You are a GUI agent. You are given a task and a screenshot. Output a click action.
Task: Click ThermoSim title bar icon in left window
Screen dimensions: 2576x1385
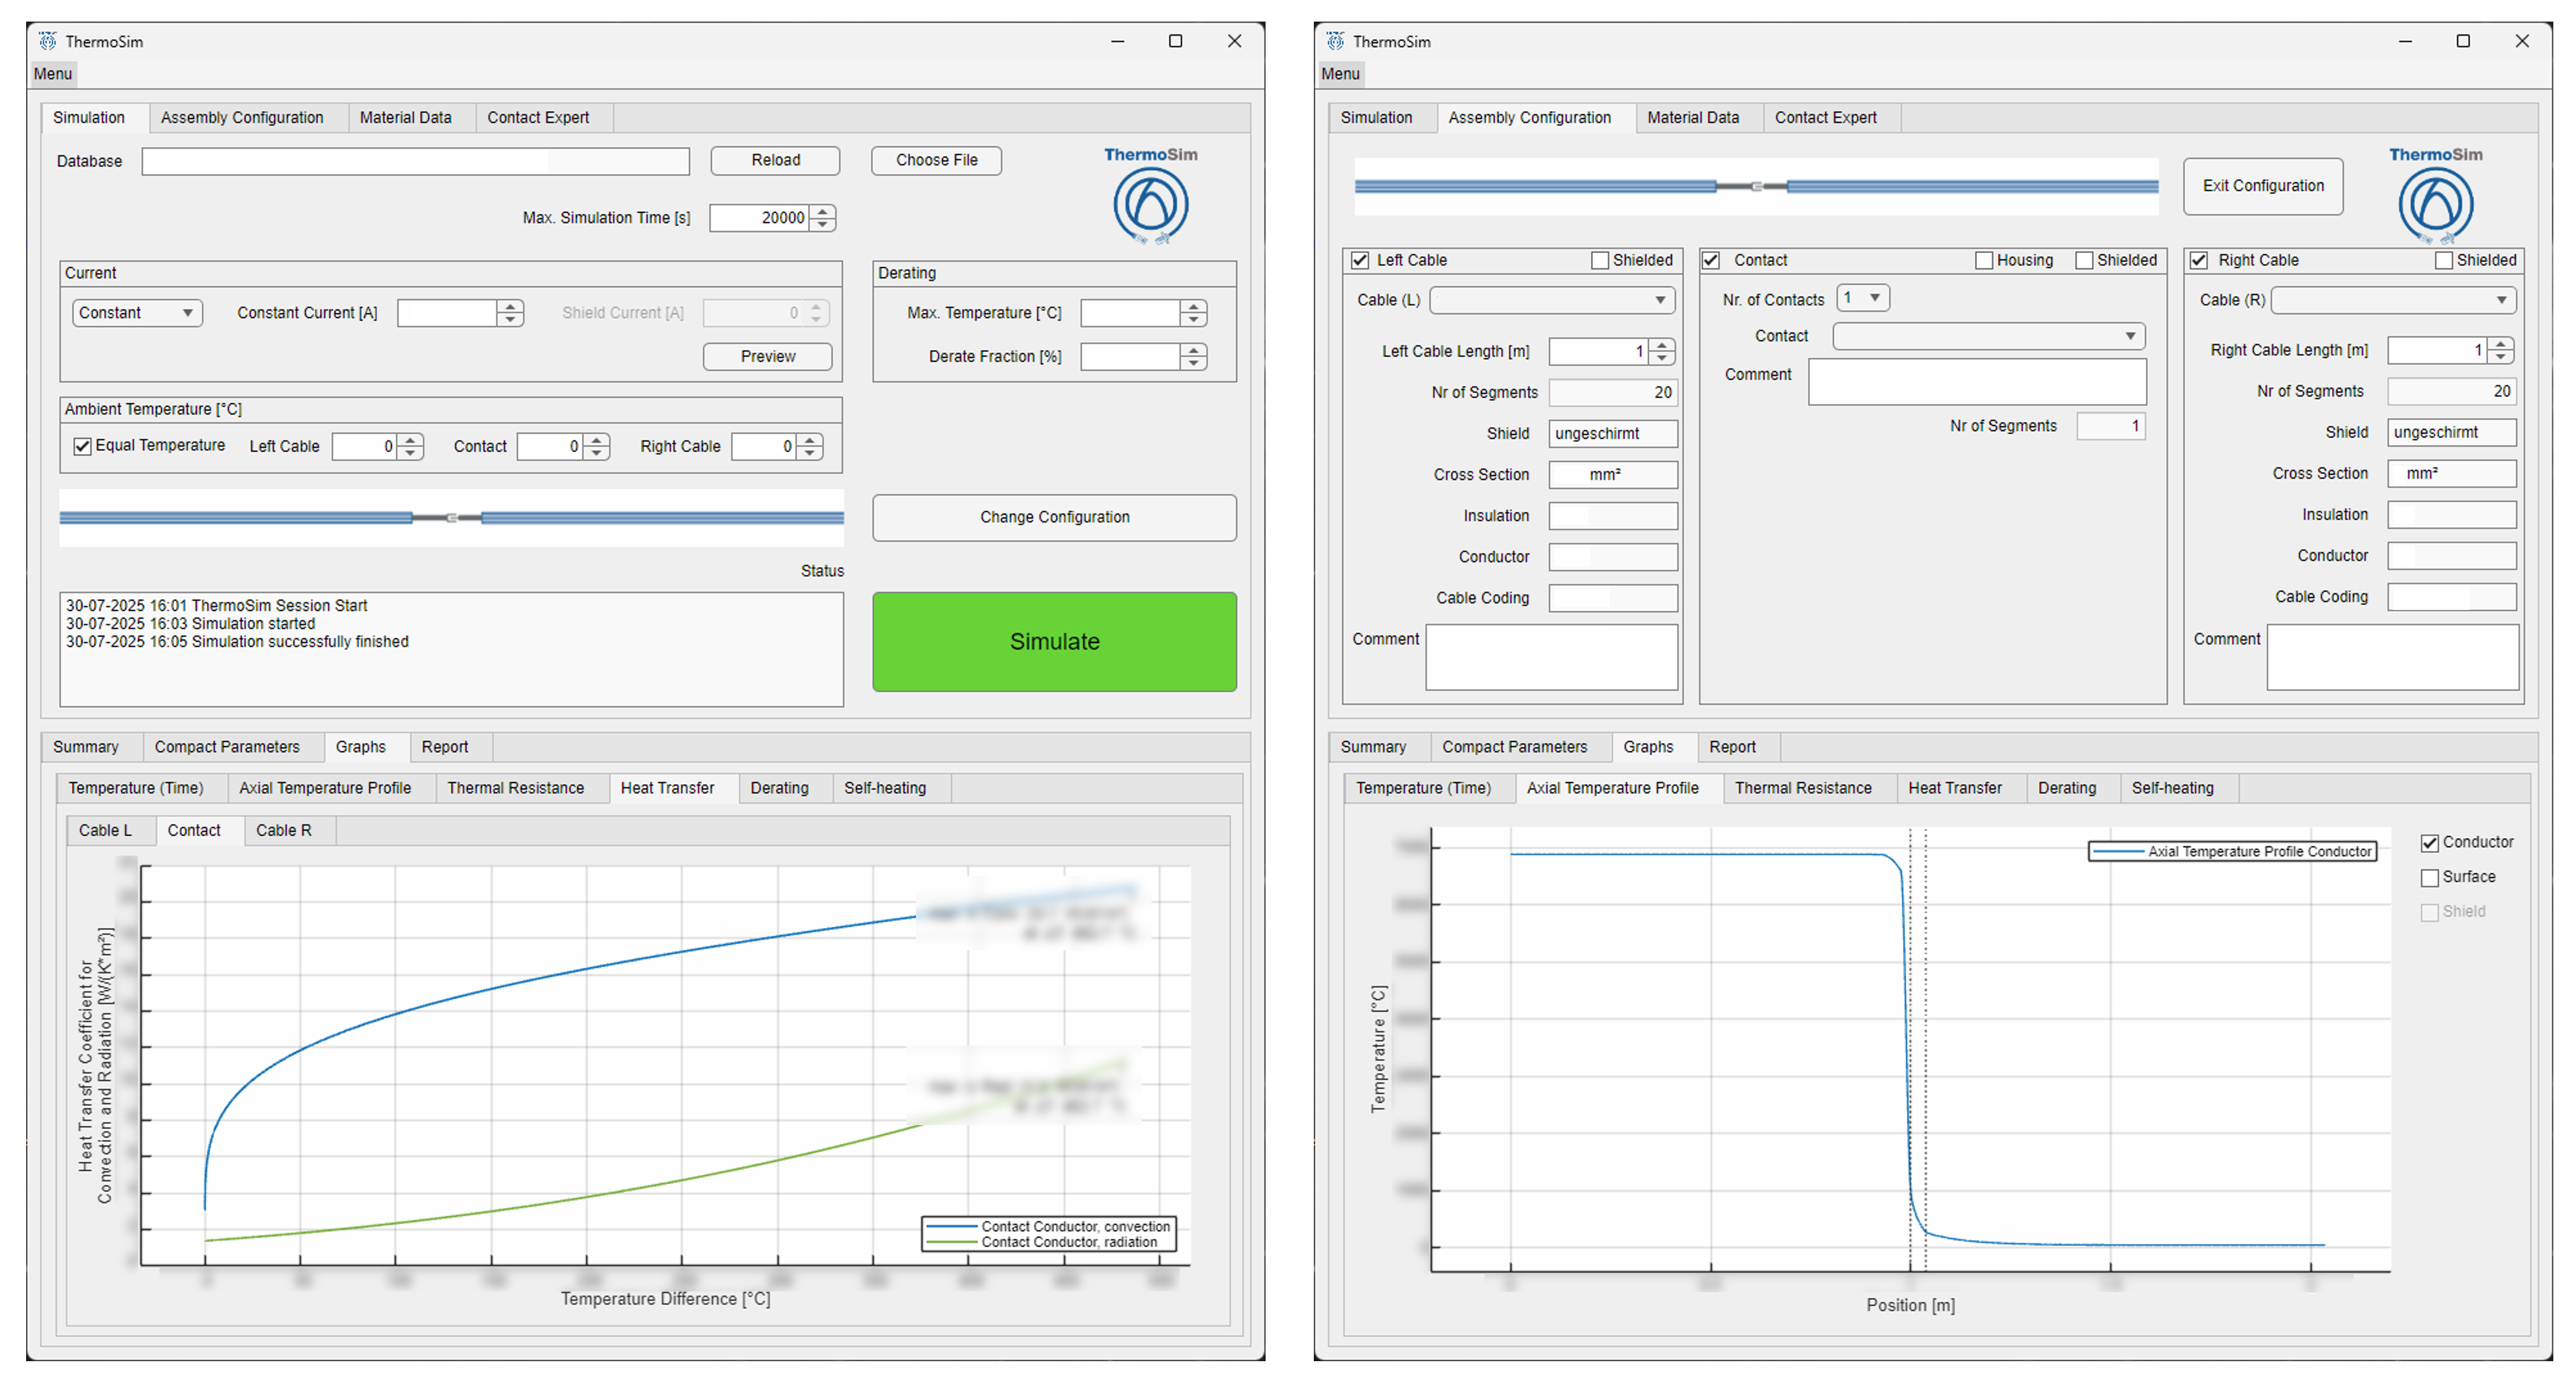48,41
